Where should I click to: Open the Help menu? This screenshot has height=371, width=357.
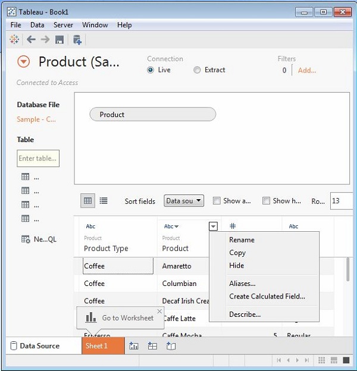pos(124,25)
